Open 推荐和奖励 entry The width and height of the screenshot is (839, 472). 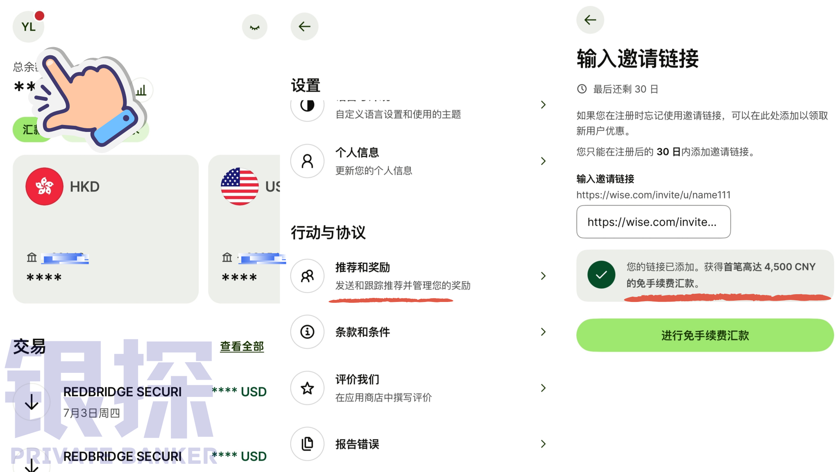419,276
